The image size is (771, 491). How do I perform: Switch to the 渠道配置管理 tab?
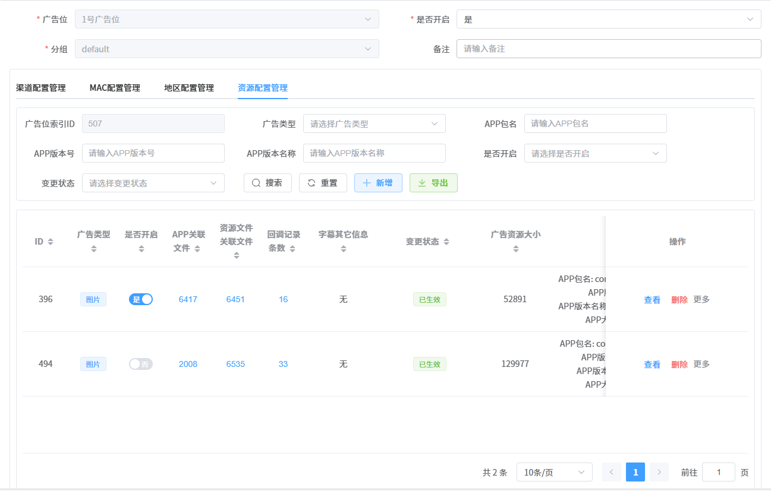(41, 87)
